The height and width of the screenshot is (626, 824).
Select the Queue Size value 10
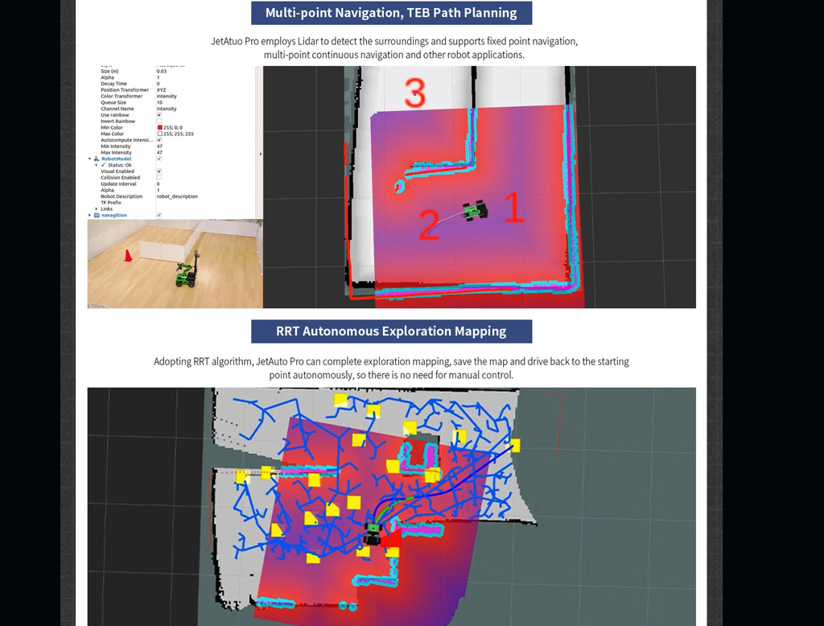coord(160,102)
